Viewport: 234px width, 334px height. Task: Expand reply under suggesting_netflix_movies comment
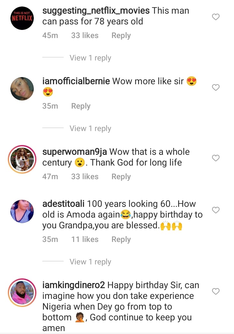[x=90, y=58]
